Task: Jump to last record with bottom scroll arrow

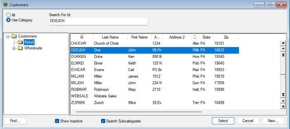Action: click(283, 106)
